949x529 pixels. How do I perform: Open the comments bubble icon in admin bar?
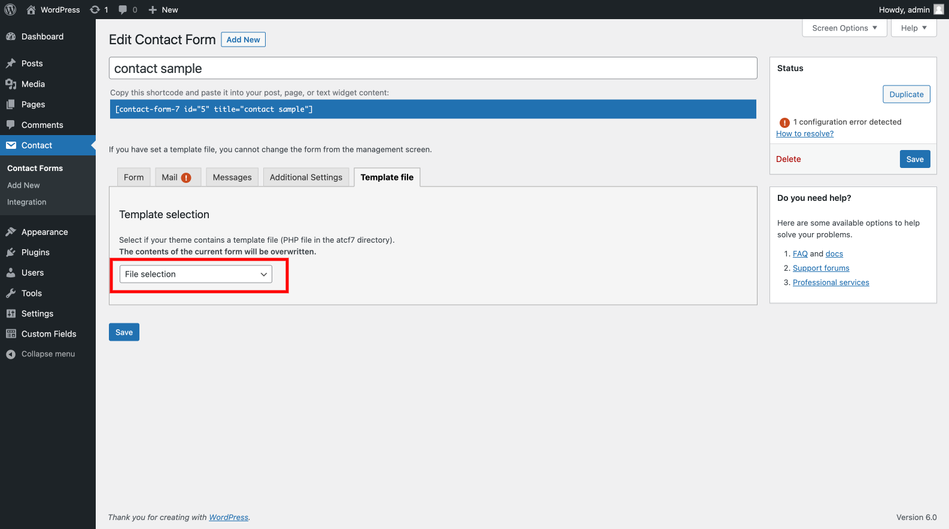pos(123,10)
